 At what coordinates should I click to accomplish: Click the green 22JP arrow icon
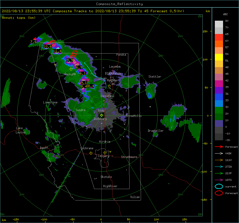pyautogui.click(x=219, y=173)
